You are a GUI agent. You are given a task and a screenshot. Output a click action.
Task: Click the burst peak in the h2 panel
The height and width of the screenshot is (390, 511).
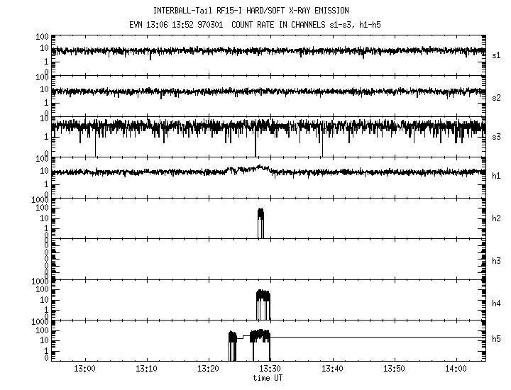tap(260, 213)
